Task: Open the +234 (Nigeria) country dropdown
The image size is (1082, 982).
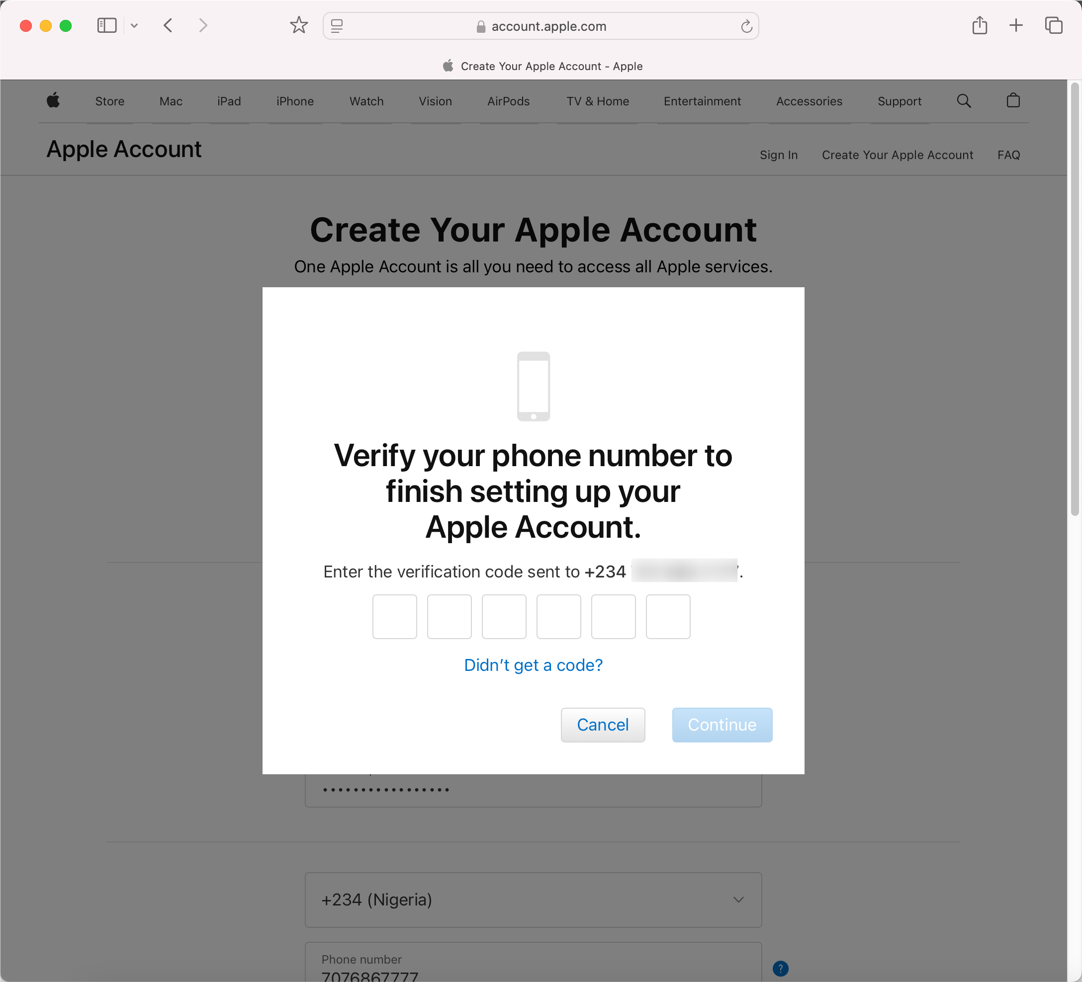Action: [534, 900]
